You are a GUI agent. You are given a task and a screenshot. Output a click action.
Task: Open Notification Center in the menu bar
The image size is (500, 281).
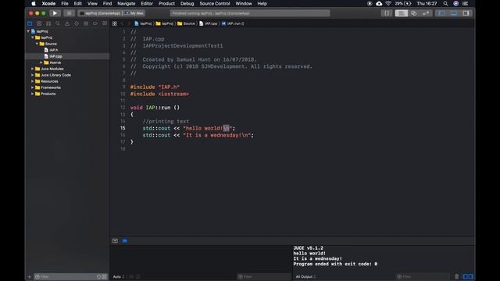pos(466,3)
